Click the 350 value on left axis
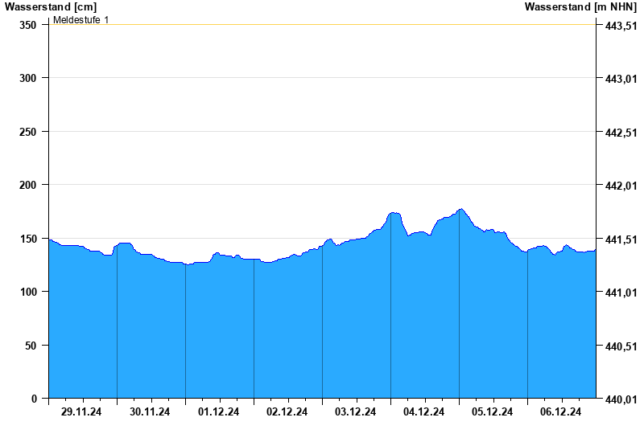The image size is (644, 442). [x=28, y=25]
